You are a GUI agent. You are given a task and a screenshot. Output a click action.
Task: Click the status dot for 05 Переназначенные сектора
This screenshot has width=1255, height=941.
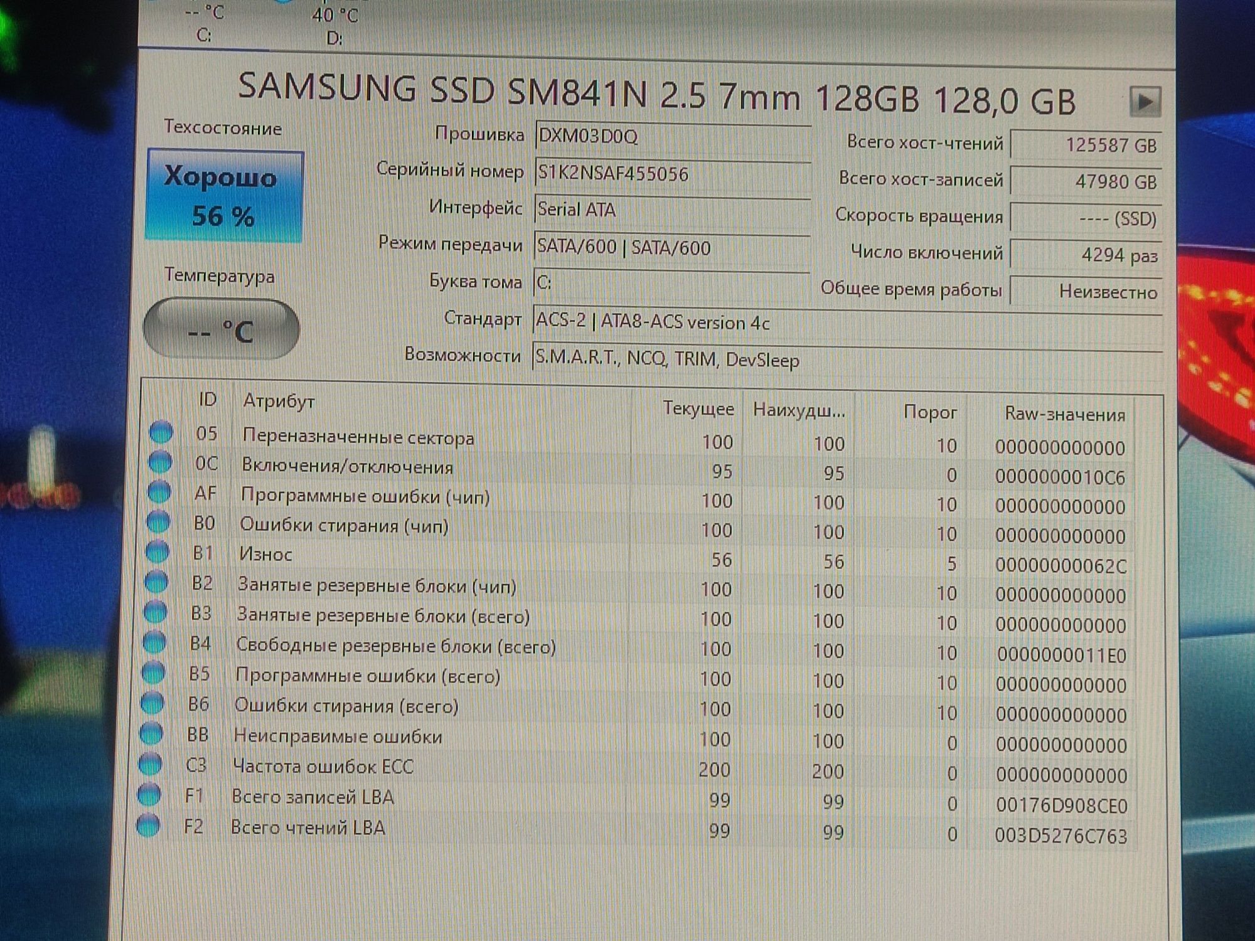[161, 432]
